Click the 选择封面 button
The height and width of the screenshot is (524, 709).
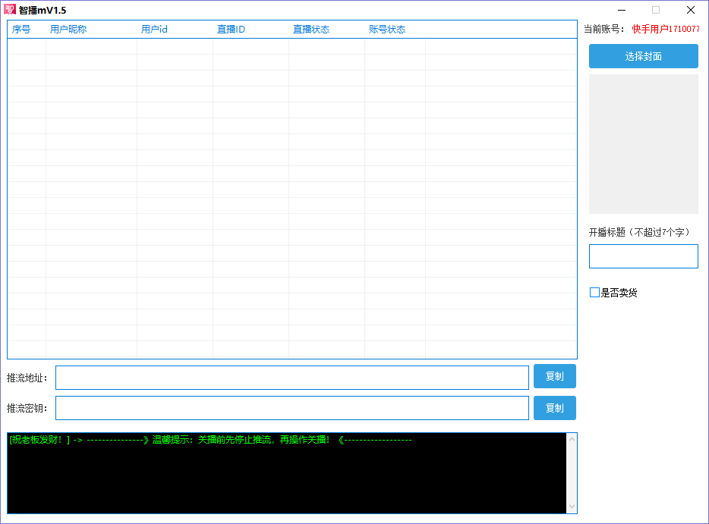tap(643, 56)
